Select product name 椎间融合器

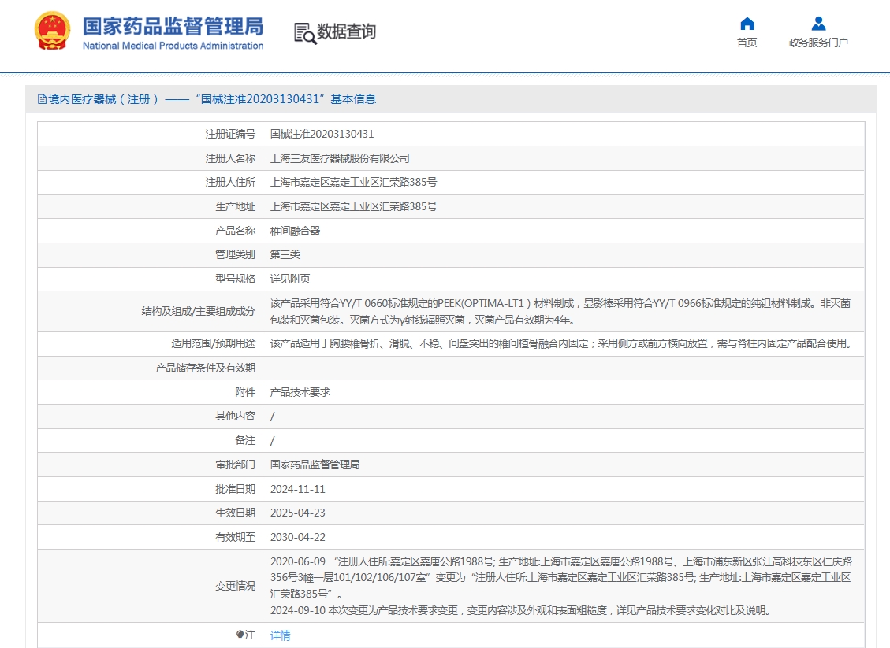[x=295, y=231]
